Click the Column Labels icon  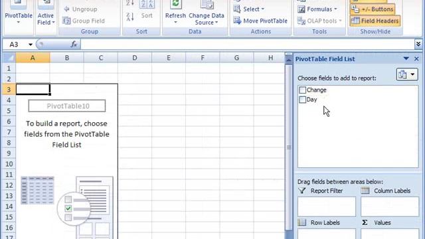point(365,191)
